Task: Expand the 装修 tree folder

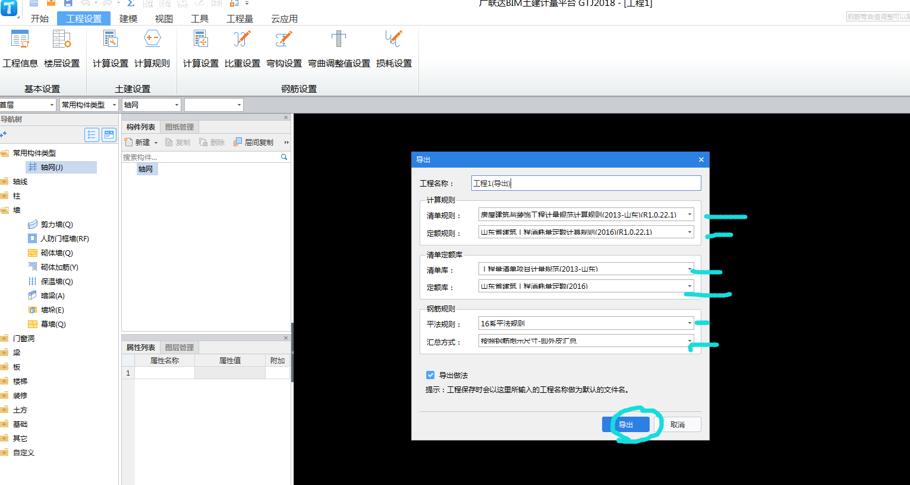Action: [5, 395]
